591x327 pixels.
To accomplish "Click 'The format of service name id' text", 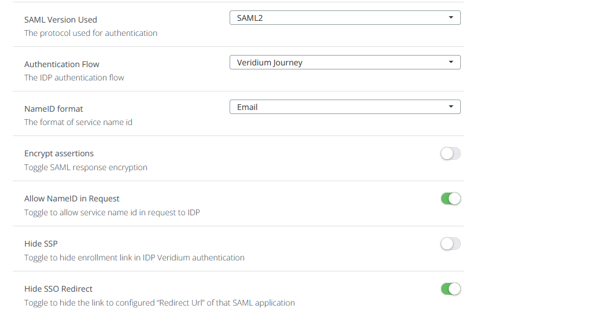I will click(x=78, y=122).
